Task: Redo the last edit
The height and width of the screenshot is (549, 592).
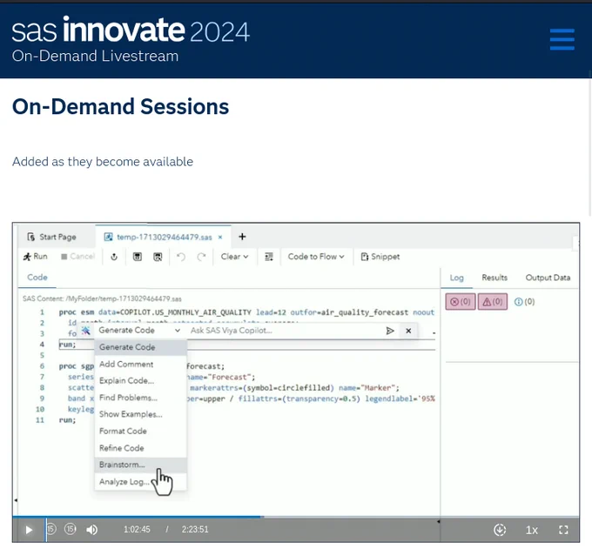Action: point(201,257)
